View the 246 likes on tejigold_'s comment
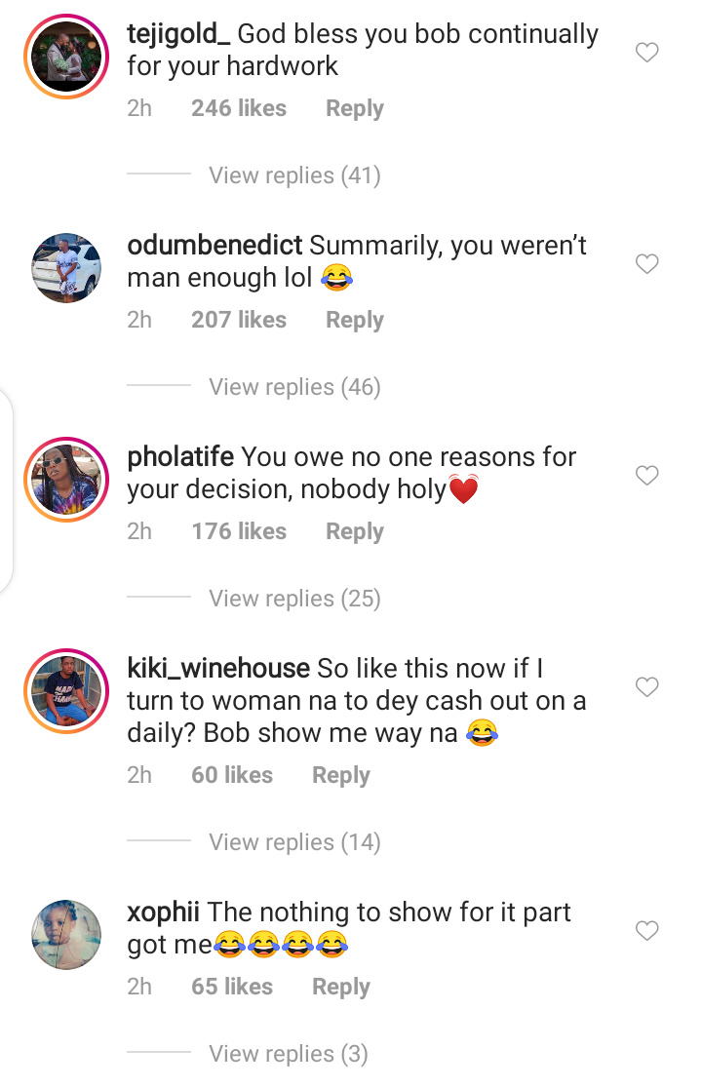702x1088 pixels. [239, 108]
